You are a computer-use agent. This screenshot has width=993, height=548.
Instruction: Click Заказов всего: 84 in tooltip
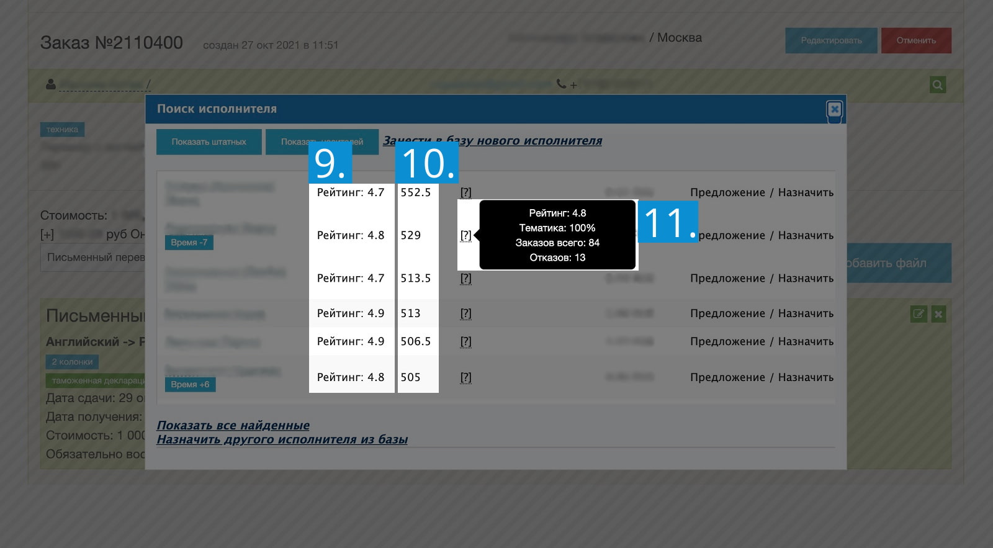tap(557, 243)
